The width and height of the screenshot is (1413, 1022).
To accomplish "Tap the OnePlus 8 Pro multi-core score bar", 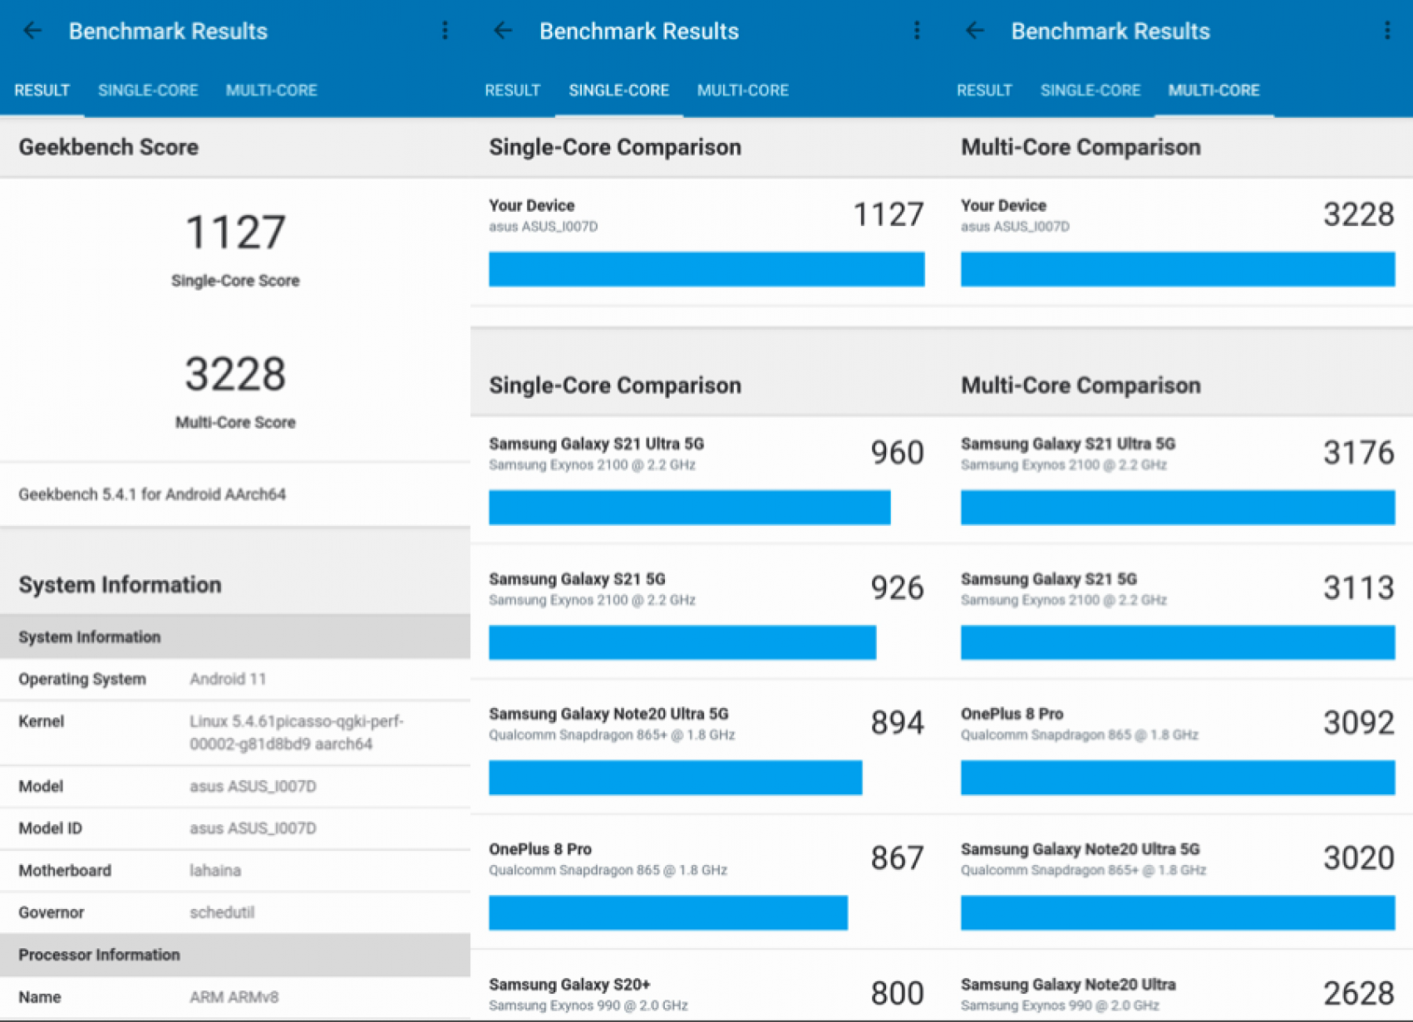I will pos(1178,778).
